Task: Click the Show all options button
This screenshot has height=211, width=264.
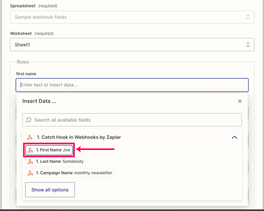Action: (x=50, y=190)
